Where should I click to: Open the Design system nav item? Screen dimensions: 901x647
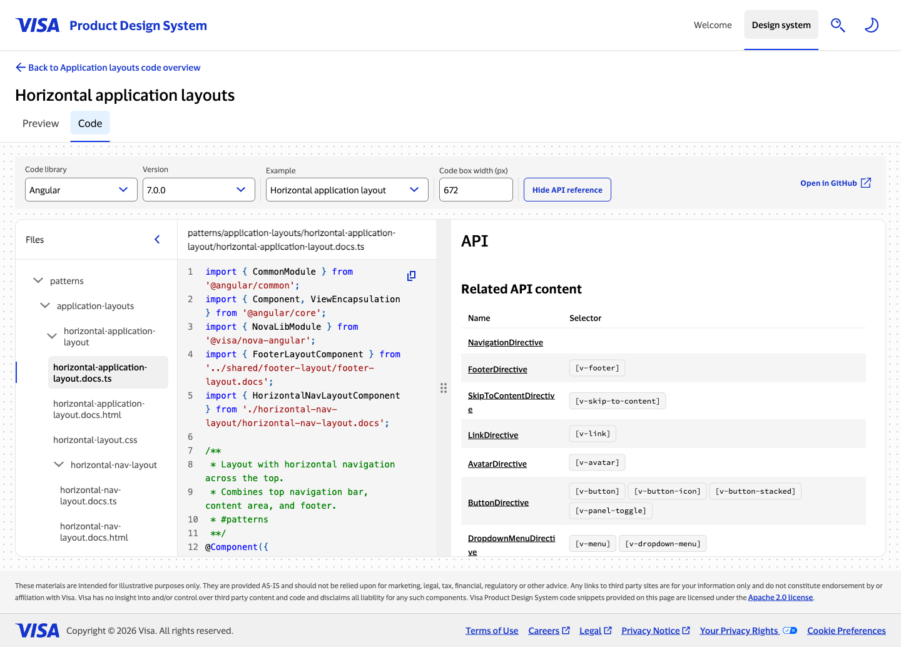point(781,25)
